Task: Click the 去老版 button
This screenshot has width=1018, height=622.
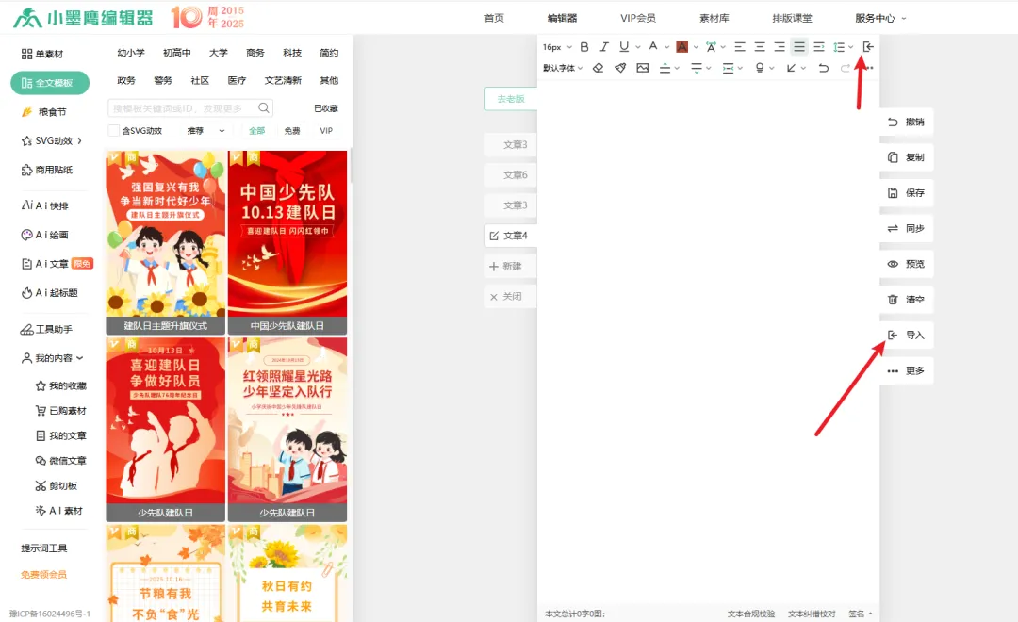Action: point(510,98)
